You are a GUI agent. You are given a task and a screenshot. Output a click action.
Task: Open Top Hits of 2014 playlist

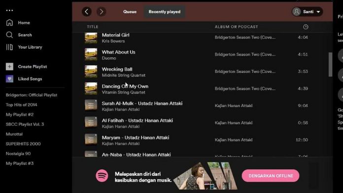[x=22, y=105]
